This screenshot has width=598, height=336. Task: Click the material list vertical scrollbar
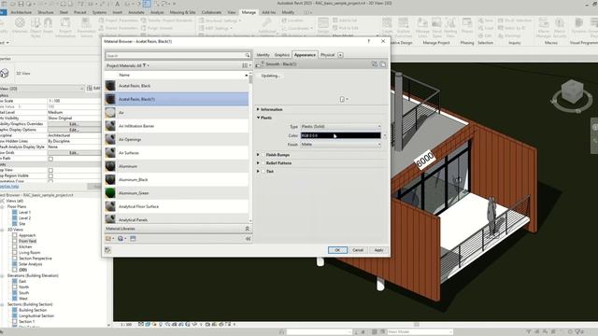[250, 147]
